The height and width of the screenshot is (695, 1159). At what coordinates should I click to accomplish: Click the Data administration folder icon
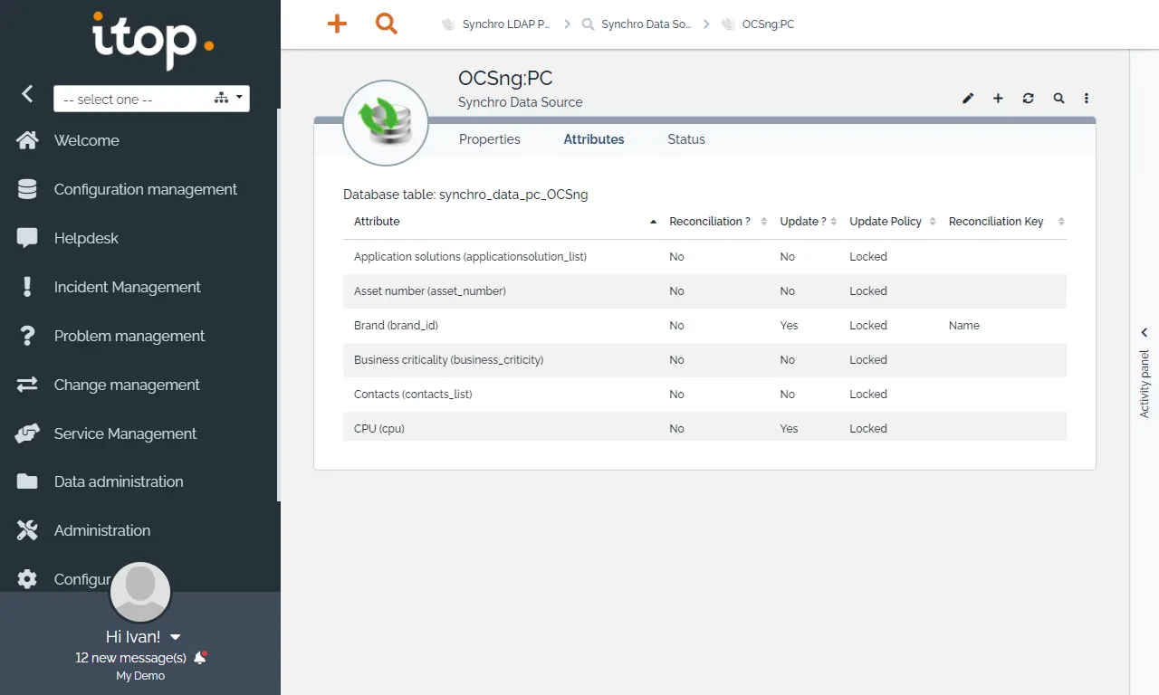(x=27, y=481)
